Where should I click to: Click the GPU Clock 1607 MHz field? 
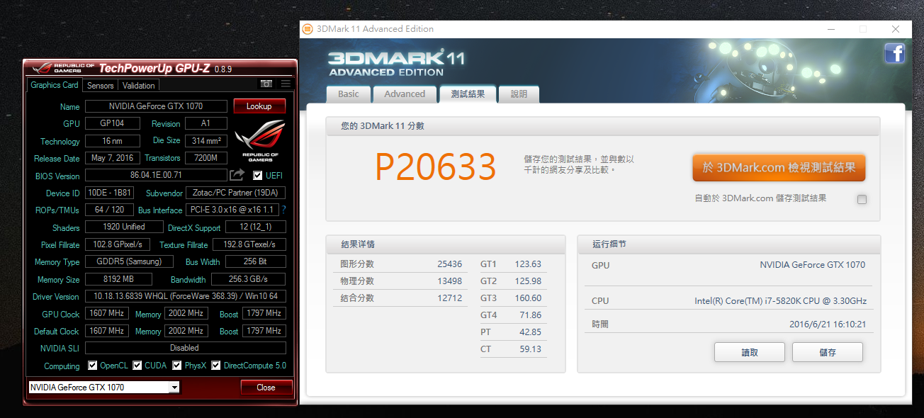[x=108, y=313]
